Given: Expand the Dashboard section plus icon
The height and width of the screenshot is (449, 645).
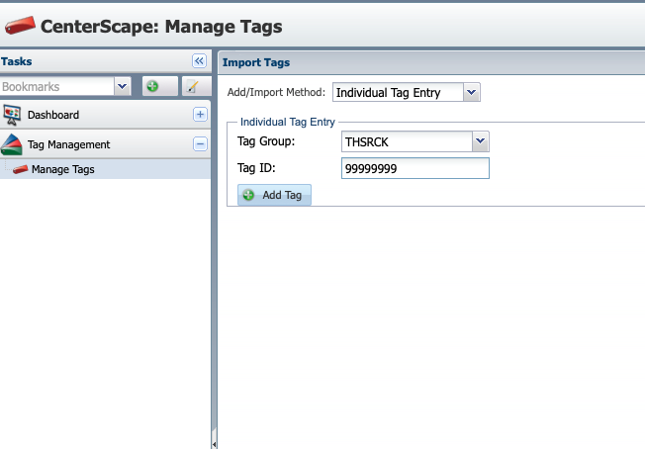Looking at the screenshot, I should click(201, 115).
